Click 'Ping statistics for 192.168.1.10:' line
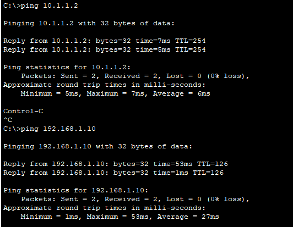 click(x=75, y=190)
